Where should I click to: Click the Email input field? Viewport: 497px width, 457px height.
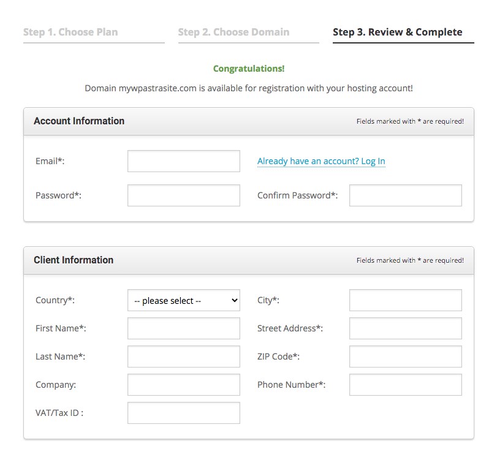(184, 161)
